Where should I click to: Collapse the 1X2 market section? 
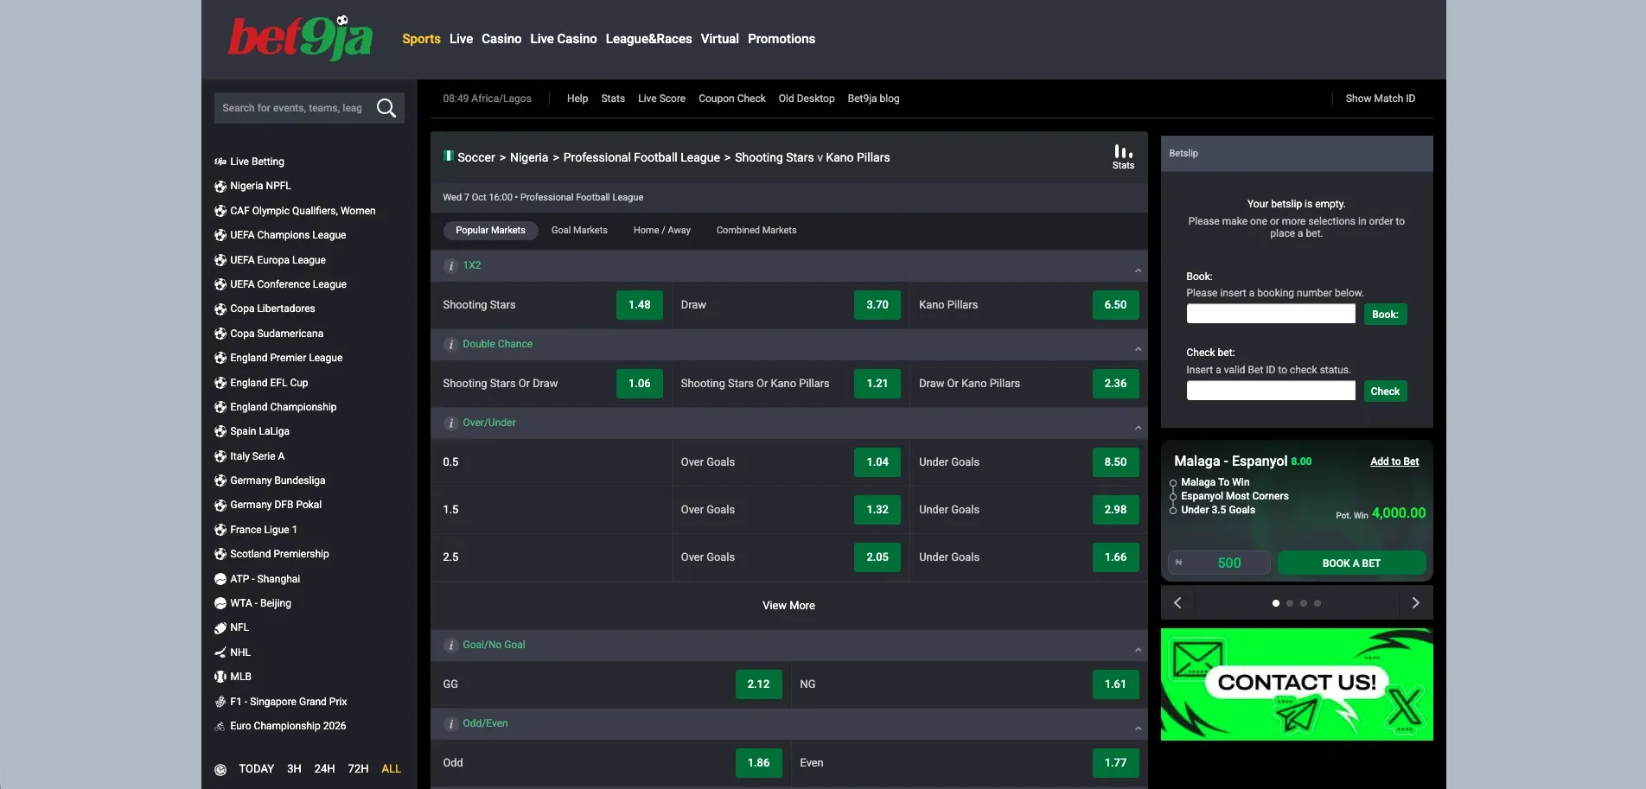tap(1138, 270)
